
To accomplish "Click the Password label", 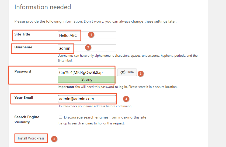I will [x=23, y=71].
